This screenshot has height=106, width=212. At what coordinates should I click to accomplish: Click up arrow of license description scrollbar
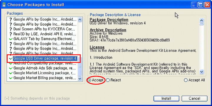click(202, 20)
